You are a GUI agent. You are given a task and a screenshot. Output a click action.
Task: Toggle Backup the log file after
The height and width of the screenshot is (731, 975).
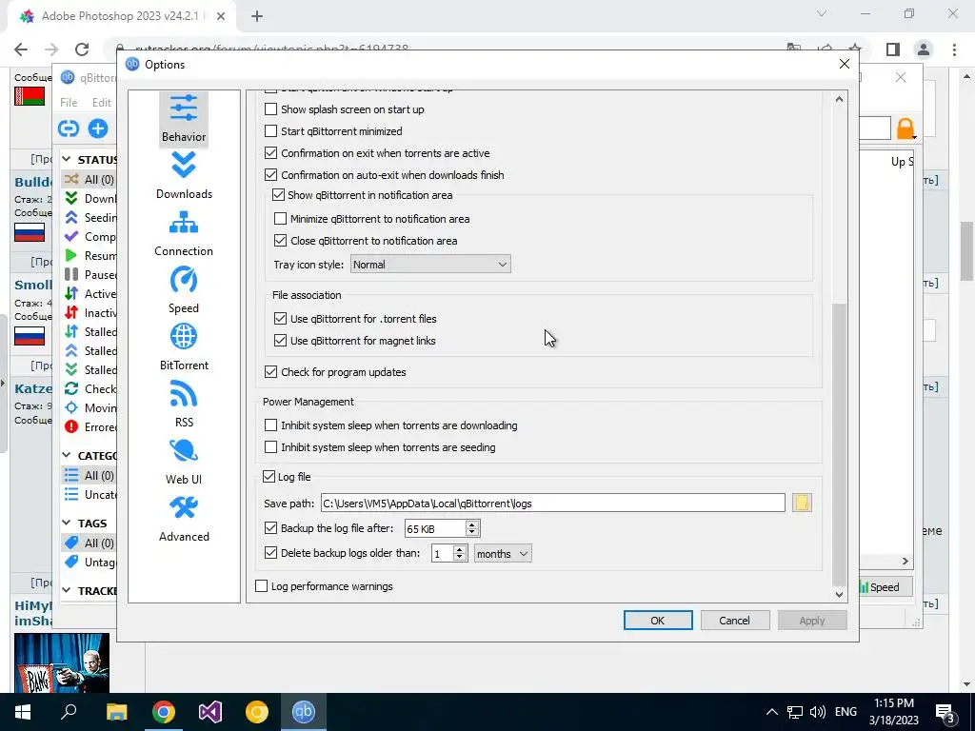tap(270, 528)
